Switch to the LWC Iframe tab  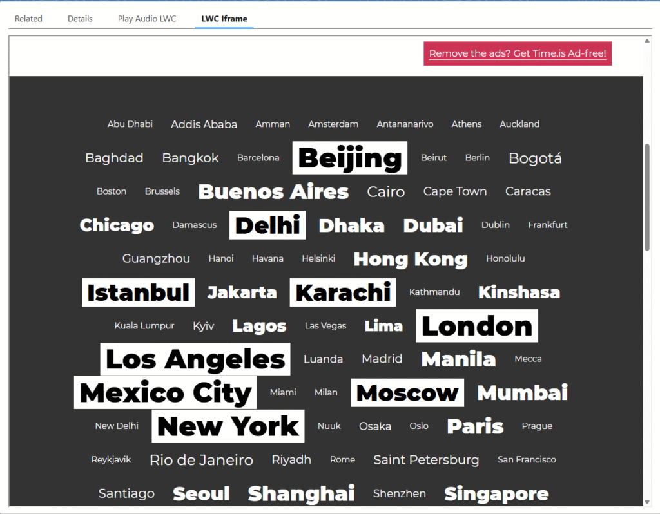coord(224,19)
